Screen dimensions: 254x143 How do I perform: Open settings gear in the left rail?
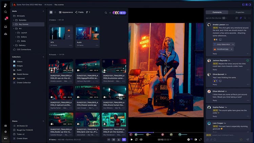coord(5,132)
